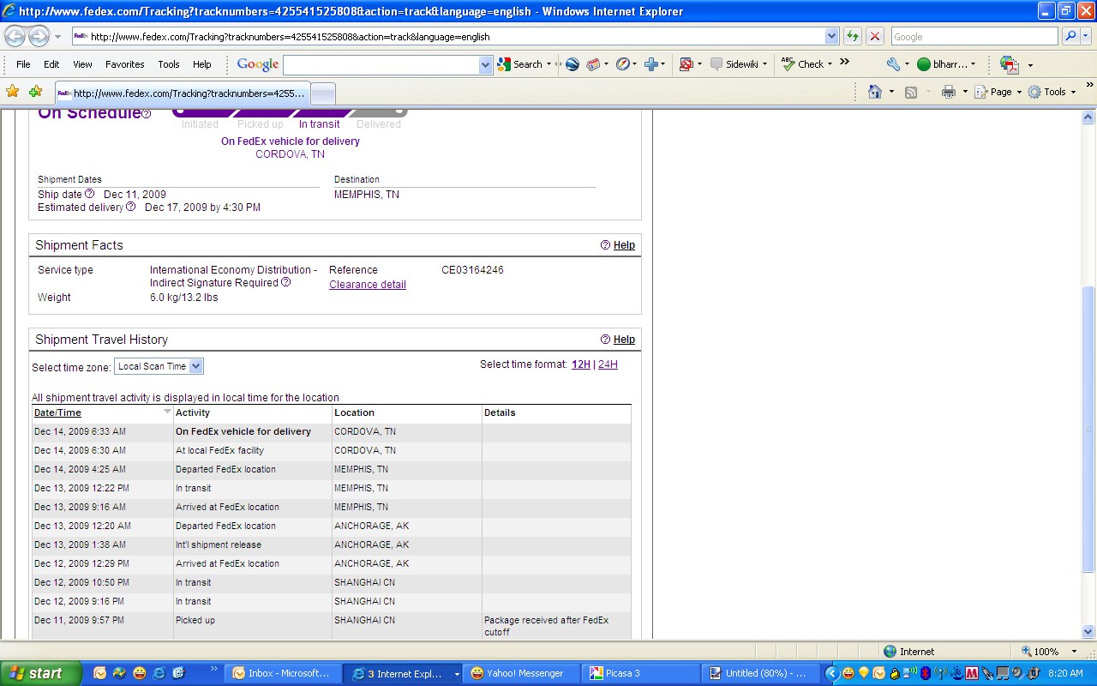Image resolution: width=1097 pixels, height=686 pixels.
Task: Click help icon beside Indirect Signature Required
Action: click(286, 282)
